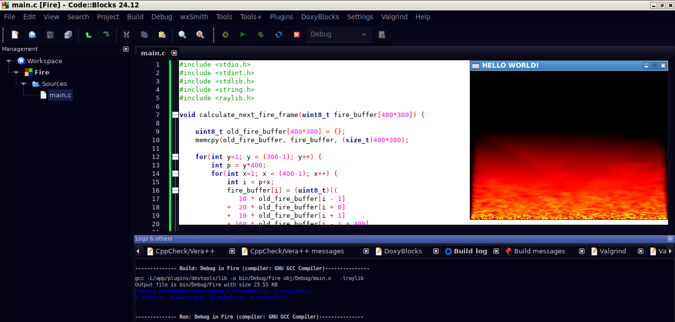Switch to the Build messages tab
Screen dimensions: 675x322
click(x=539, y=251)
